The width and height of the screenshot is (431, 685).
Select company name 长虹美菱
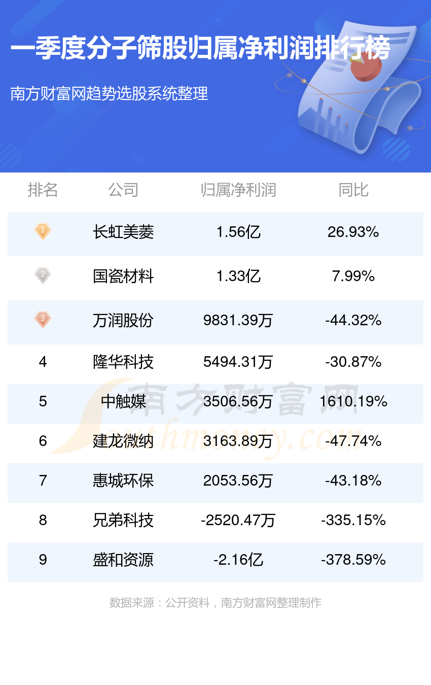coord(123,232)
